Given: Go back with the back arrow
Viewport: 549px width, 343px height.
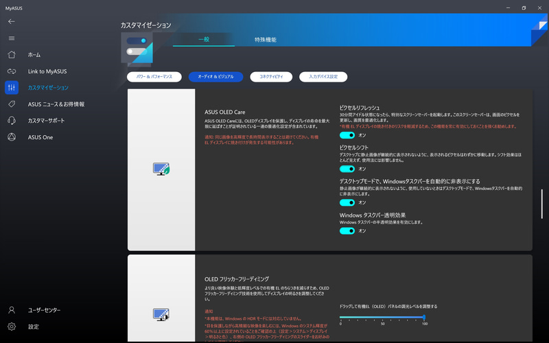Looking at the screenshot, I should pos(12,22).
